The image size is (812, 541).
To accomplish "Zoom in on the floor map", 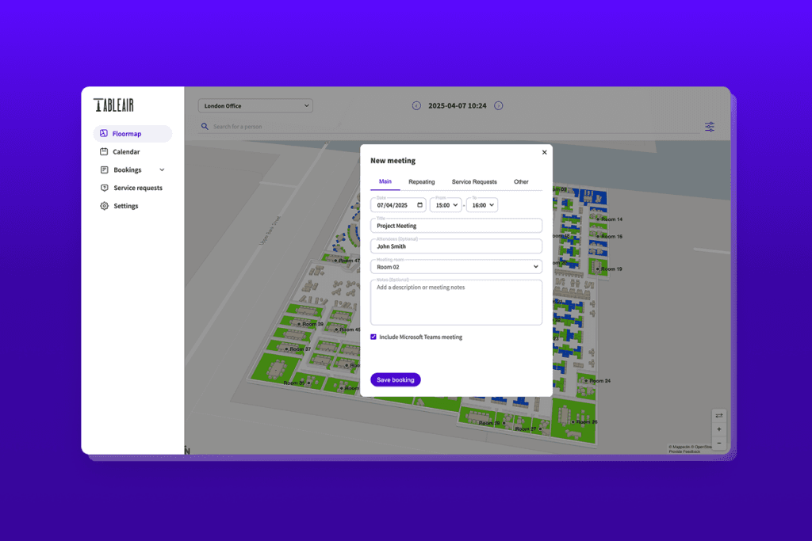I will click(x=719, y=429).
